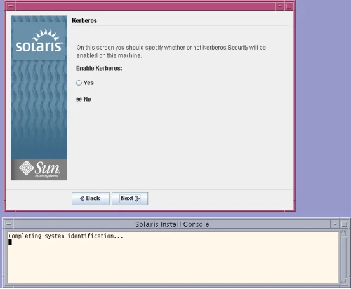Click the Kerberos installer window title bar
This screenshot has width=351, height=289.
(145, 6)
